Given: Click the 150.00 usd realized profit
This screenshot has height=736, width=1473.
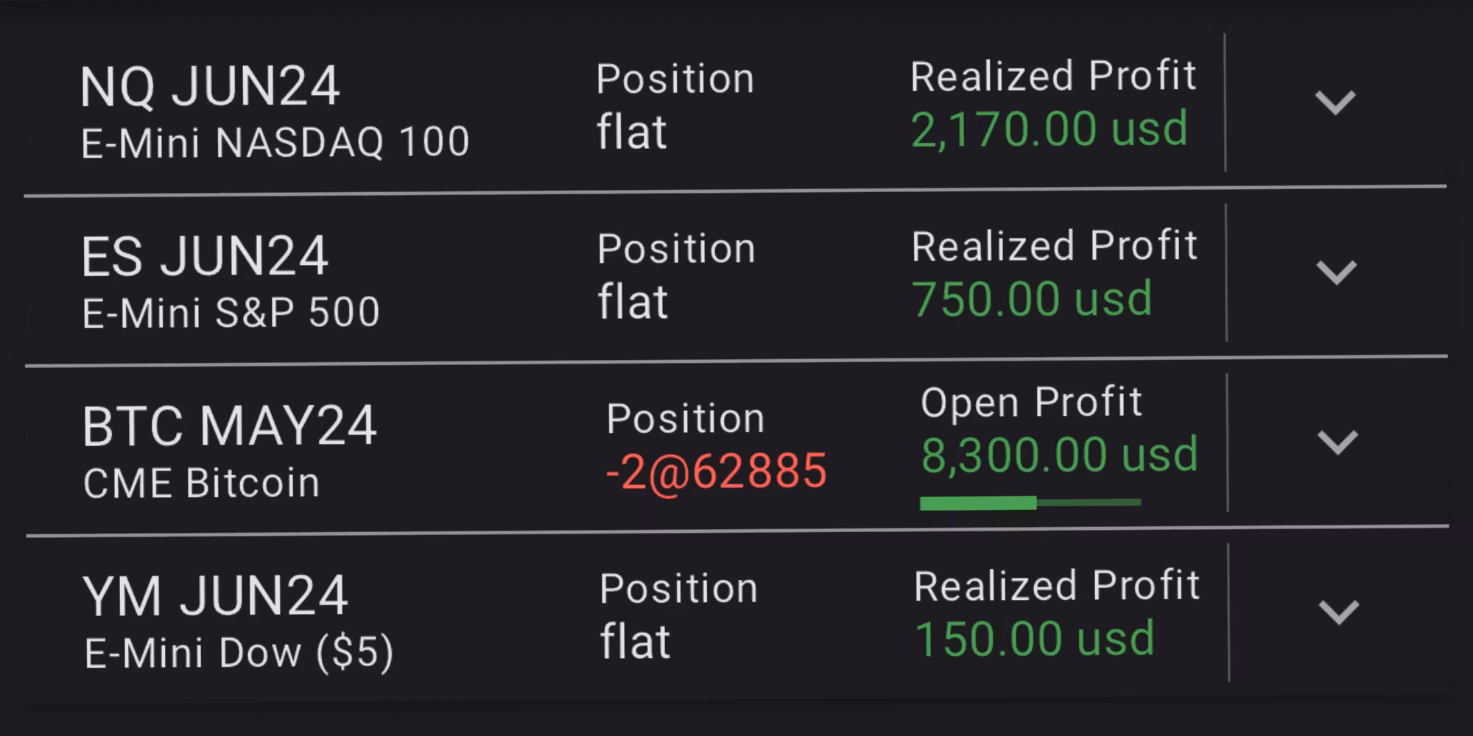Looking at the screenshot, I should [1034, 639].
